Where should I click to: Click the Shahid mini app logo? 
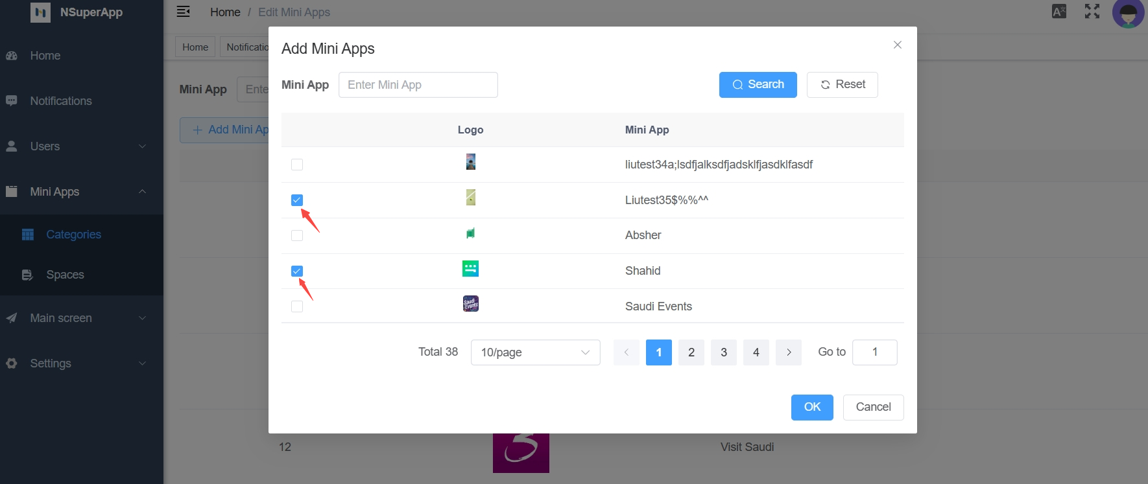click(470, 268)
